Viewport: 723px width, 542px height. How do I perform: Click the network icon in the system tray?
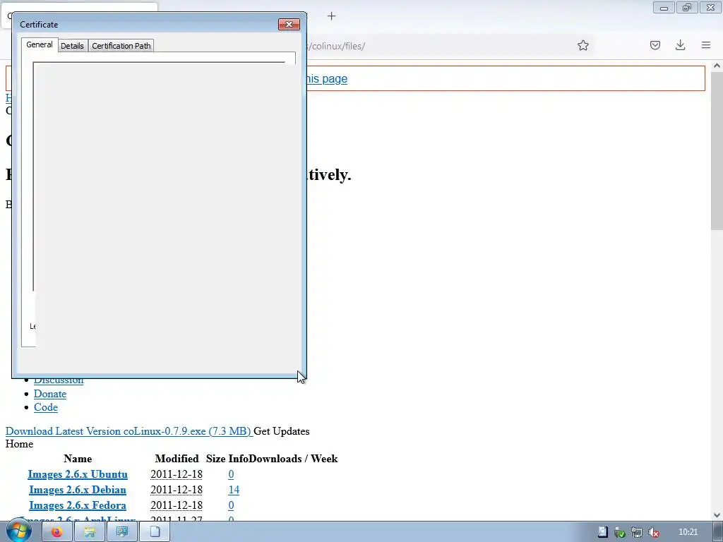click(637, 532)
